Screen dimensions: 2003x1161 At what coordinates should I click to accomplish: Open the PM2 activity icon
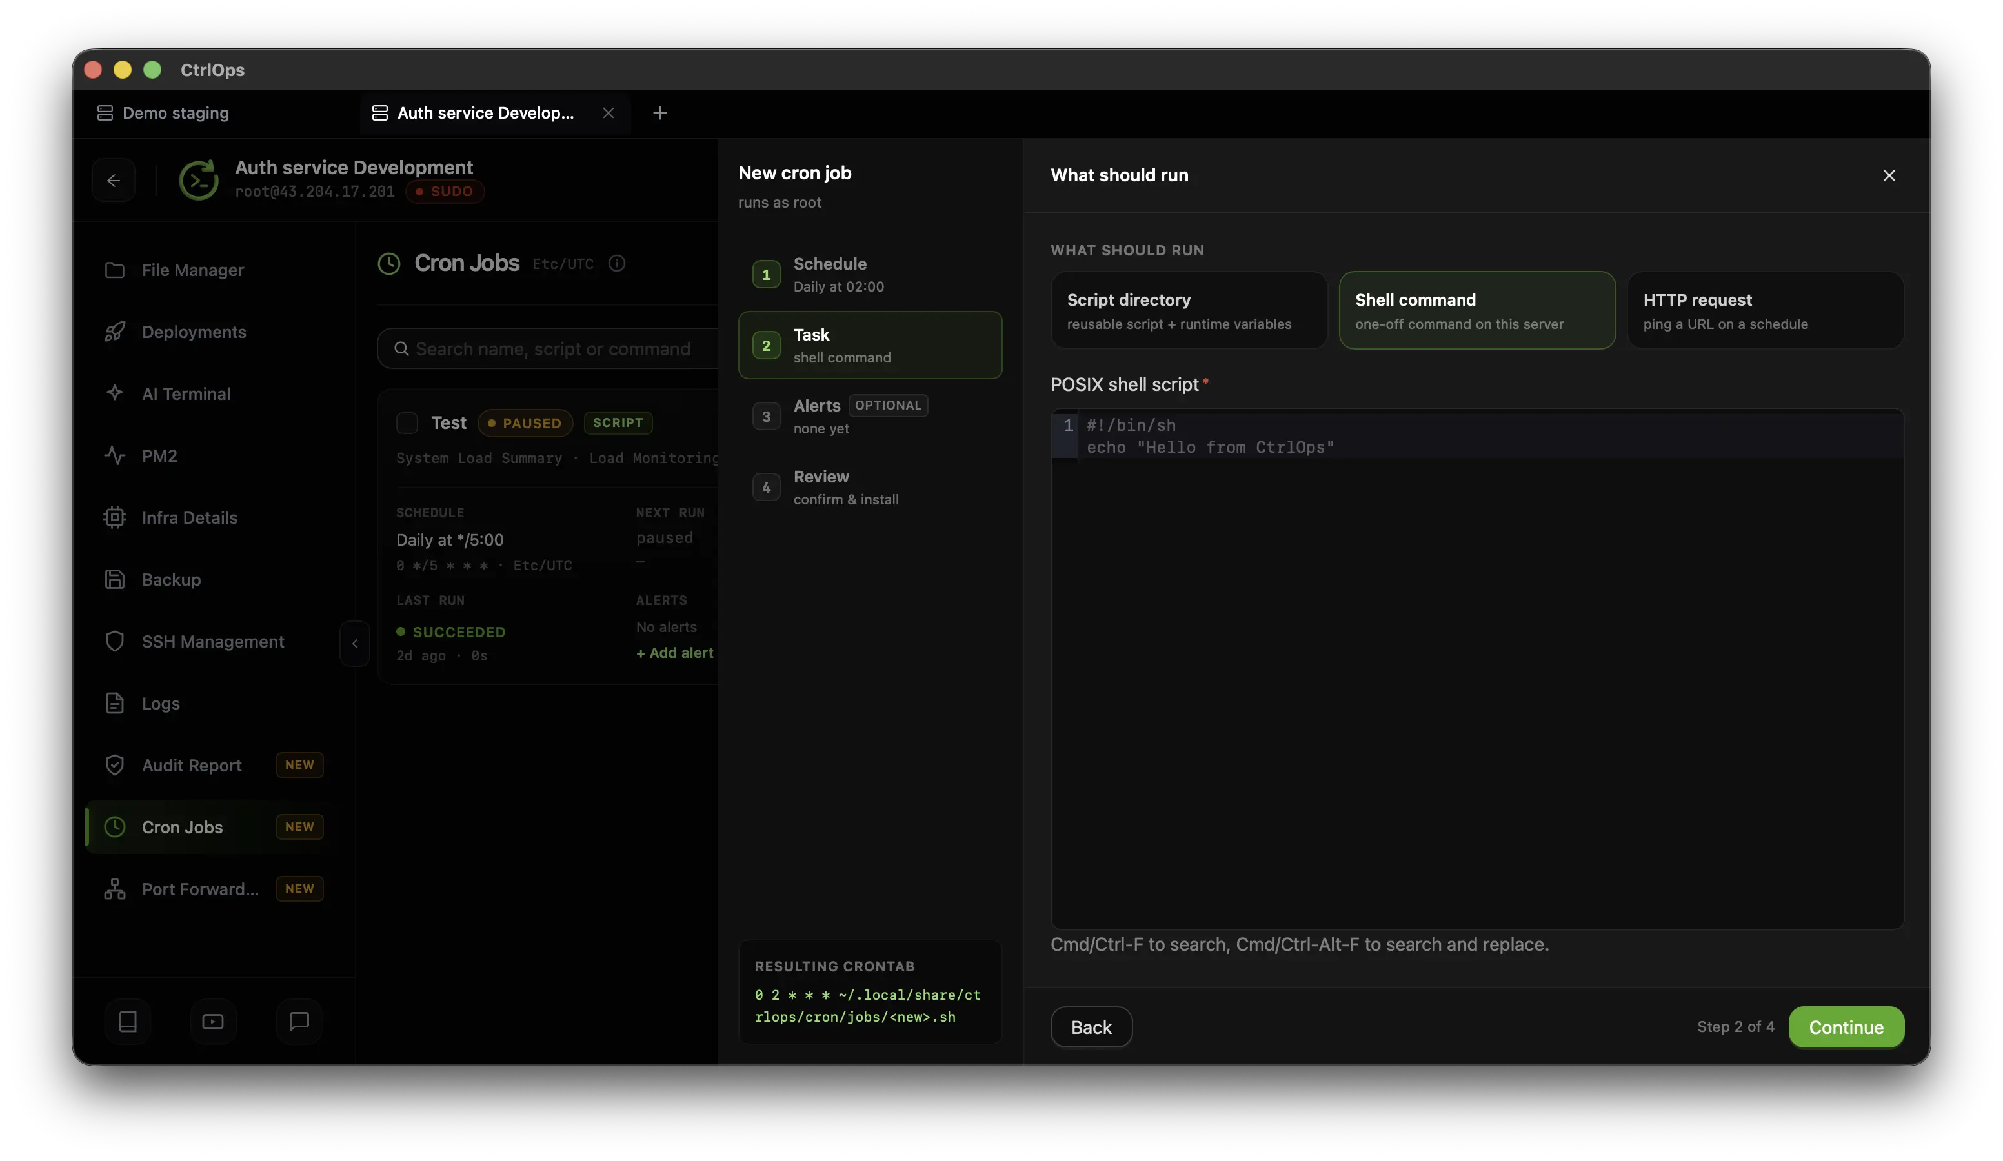click(x=114, y=455)
